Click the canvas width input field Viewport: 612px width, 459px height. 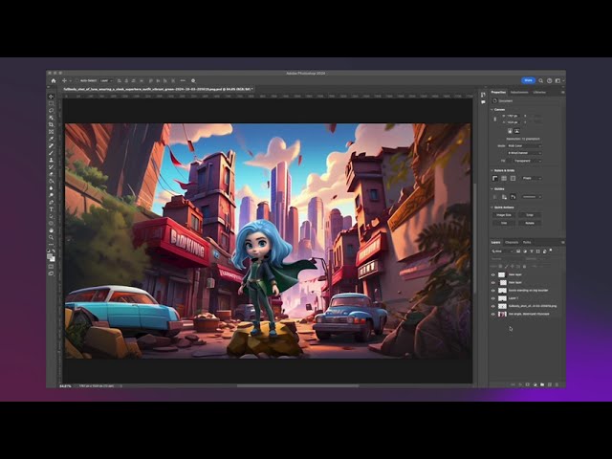click(513, 116)
